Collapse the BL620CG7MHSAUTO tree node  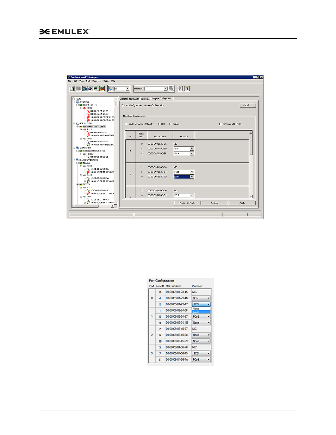pos(74,160)
